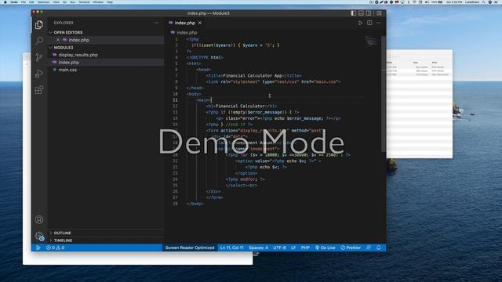
Task: Close the index.php editor tab
Action: (x=200, y=23)
